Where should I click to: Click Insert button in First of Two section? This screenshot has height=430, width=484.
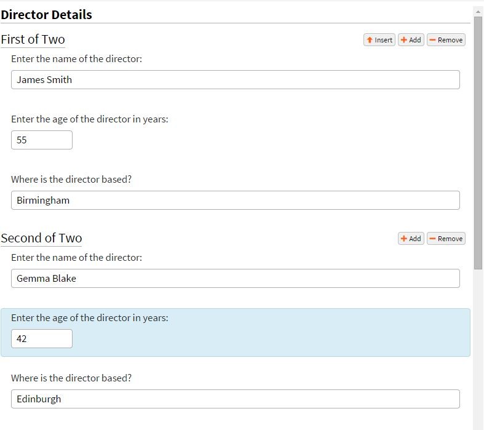379,40
